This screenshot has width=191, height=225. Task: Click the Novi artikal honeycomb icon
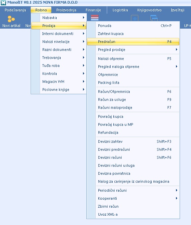point(11,19)
